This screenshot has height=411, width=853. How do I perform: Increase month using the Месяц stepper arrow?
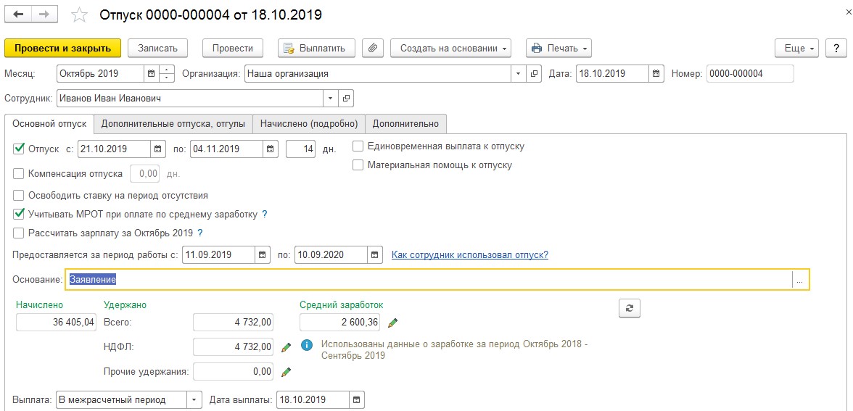click(x=168, y=70)
